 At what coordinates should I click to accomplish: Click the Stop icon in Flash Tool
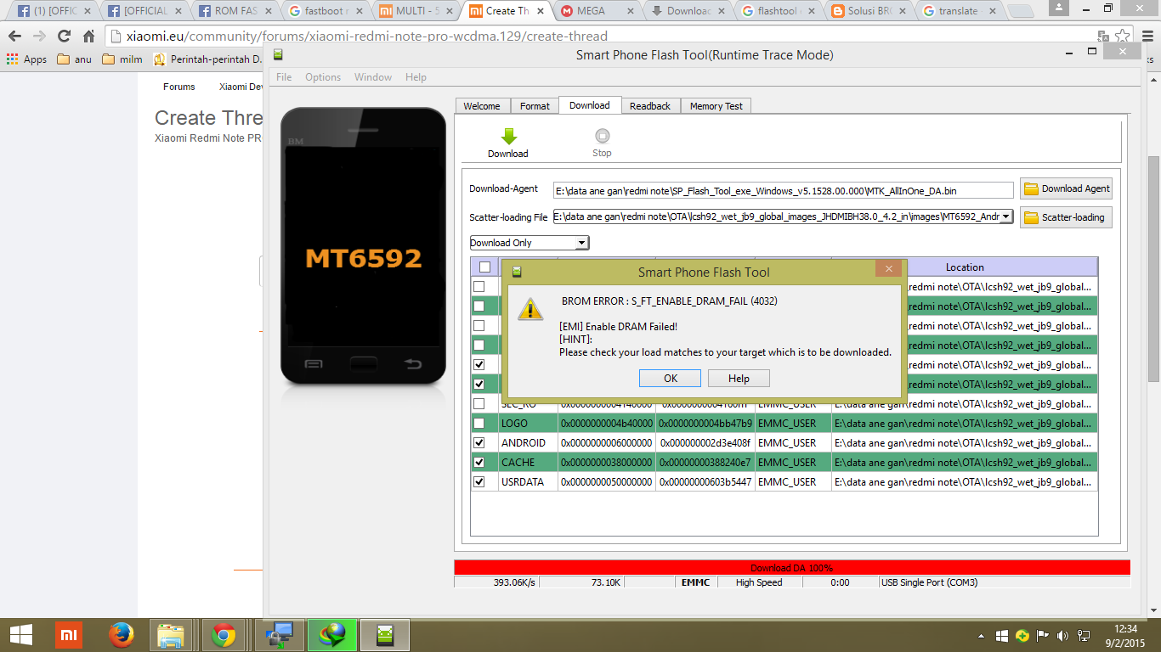click(x=602, y=136)
